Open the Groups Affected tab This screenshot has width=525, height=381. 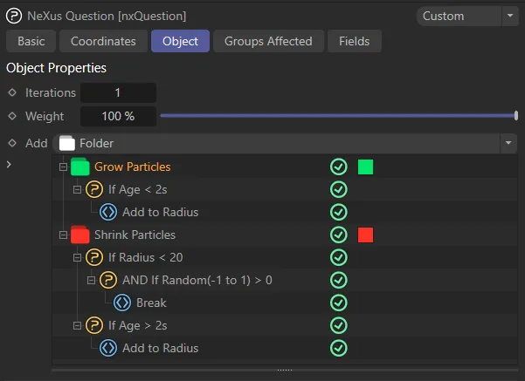pos(268,41)
